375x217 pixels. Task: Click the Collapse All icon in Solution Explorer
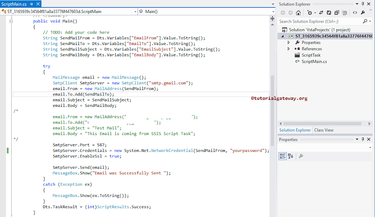tap(336, 12)
